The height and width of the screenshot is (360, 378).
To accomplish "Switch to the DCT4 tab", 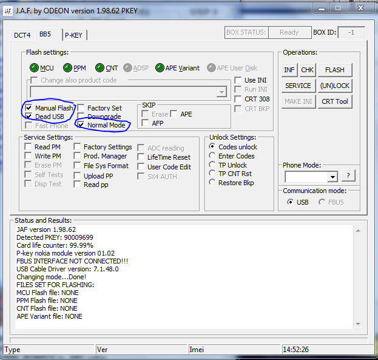I will (22, 35).
